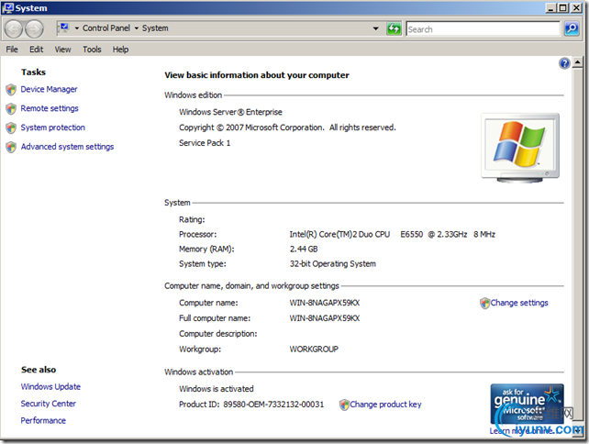Click inside the Search input field
The width and height of the screenshot is (589, 444).
coord(483,29)
